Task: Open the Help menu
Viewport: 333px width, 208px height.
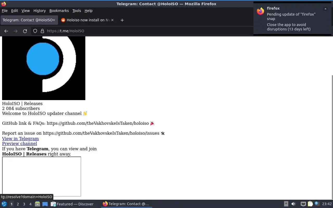Action: (88, 11)
